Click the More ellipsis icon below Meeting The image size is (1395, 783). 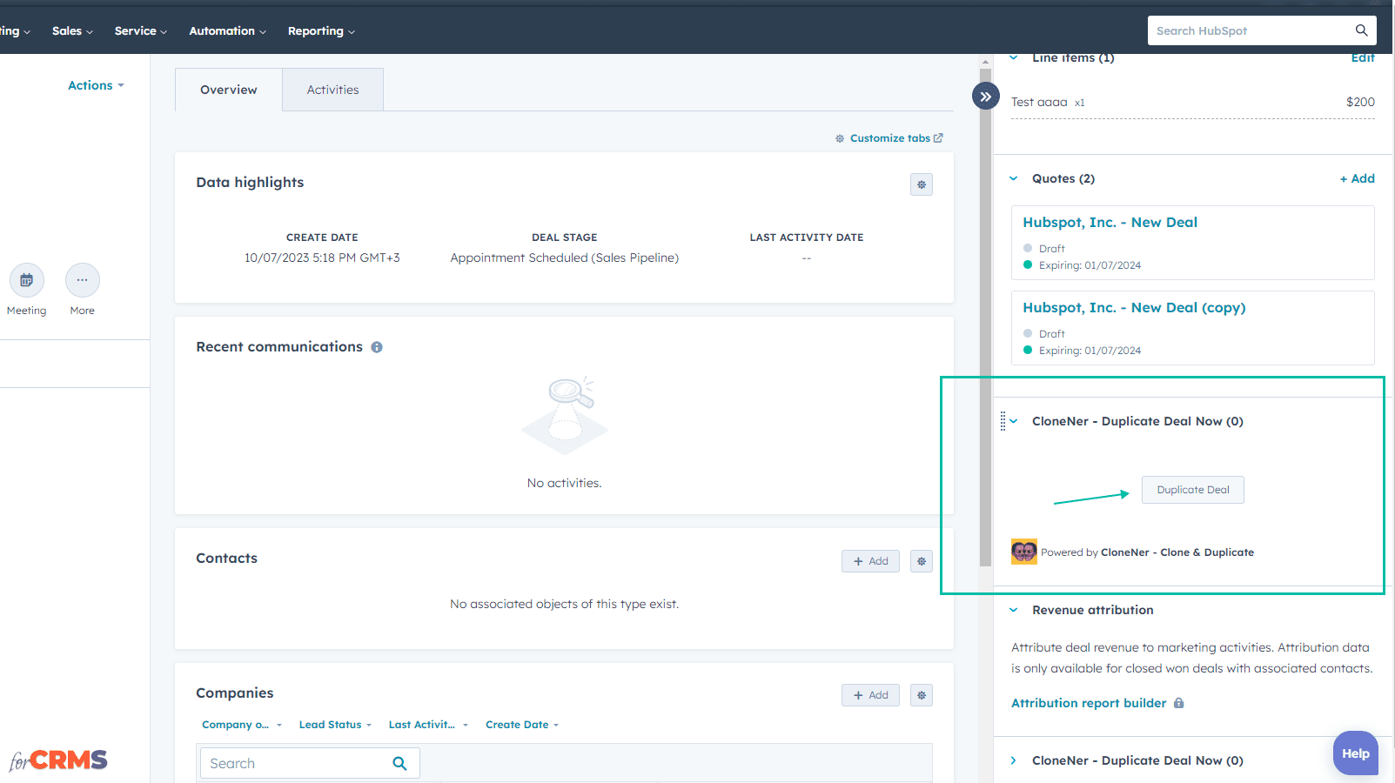82,280
